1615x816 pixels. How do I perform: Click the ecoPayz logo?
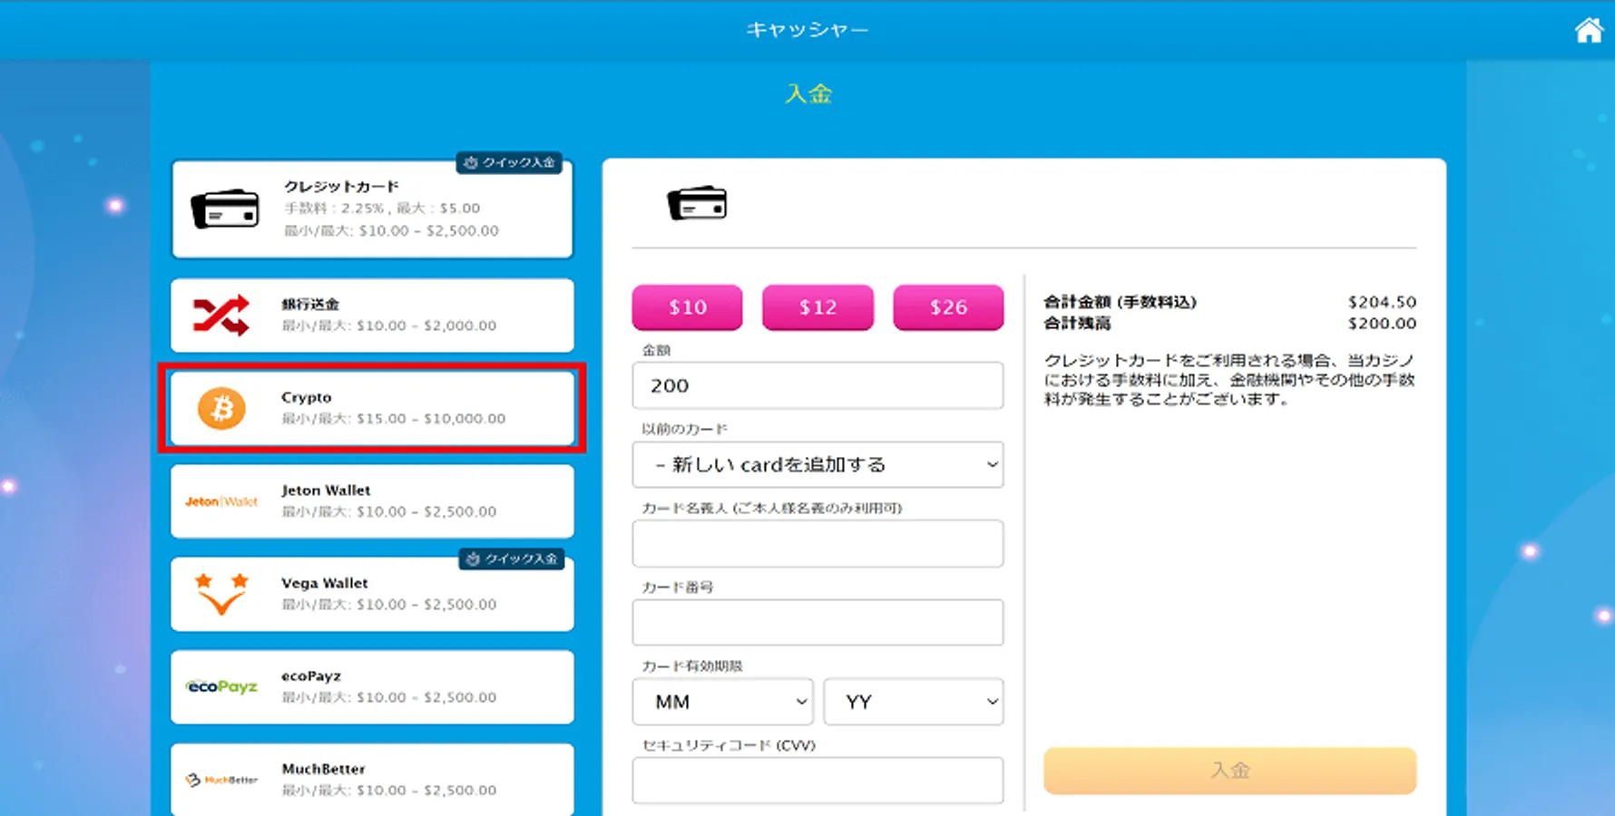(221, 686)
